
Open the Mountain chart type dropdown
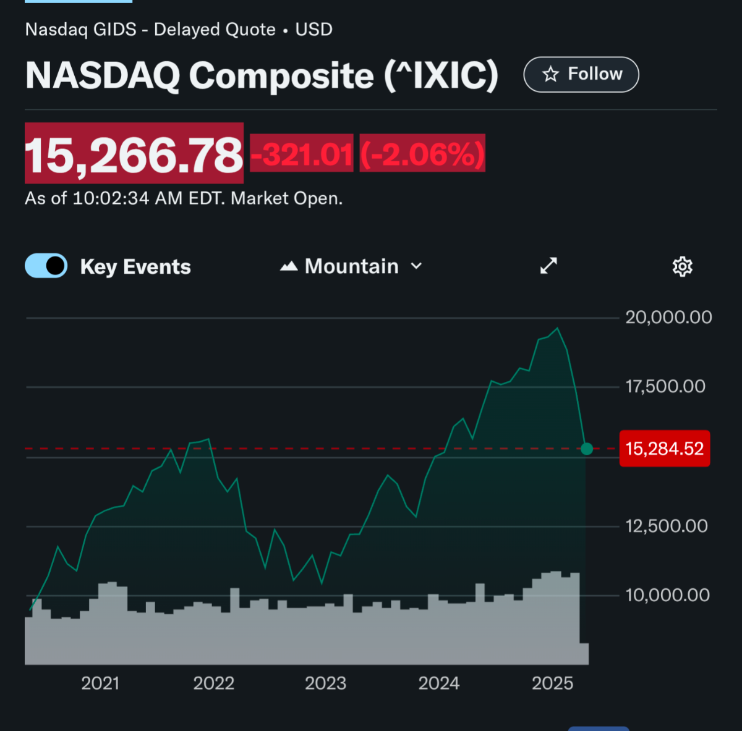(351, 266)
